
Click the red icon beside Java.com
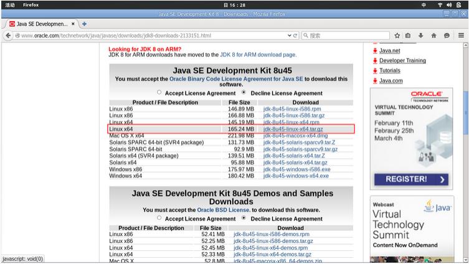tap(375, 81)
